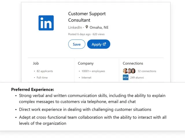This screenshot has height=138, width=185.
Task: Save this job posting
Action: coord(77,44)
